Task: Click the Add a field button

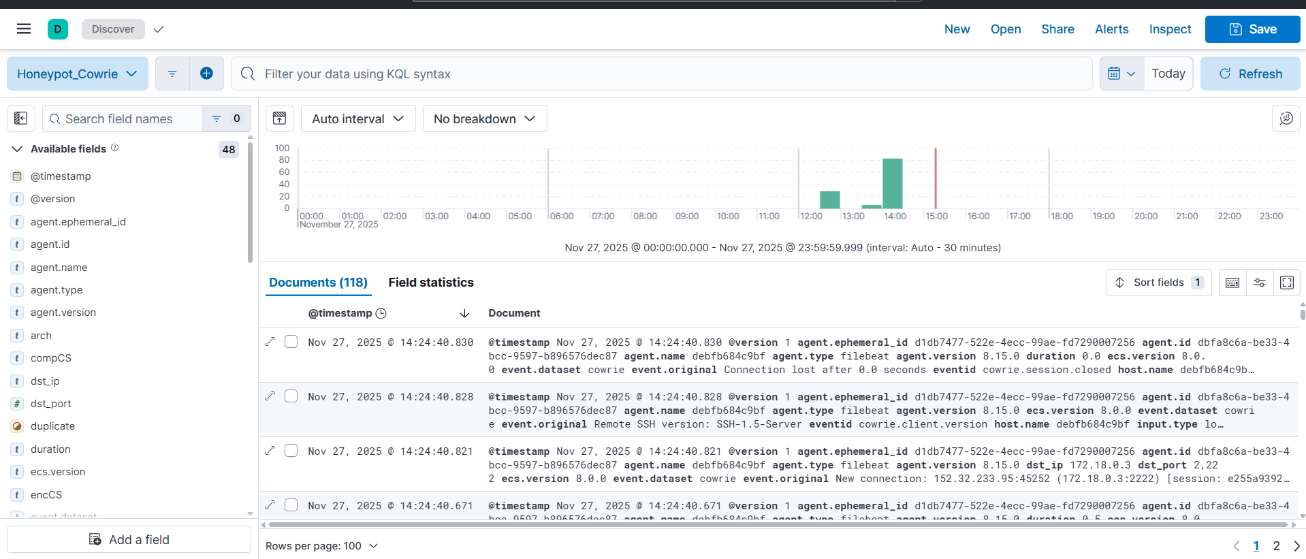Action: click(x=129, y=539)
